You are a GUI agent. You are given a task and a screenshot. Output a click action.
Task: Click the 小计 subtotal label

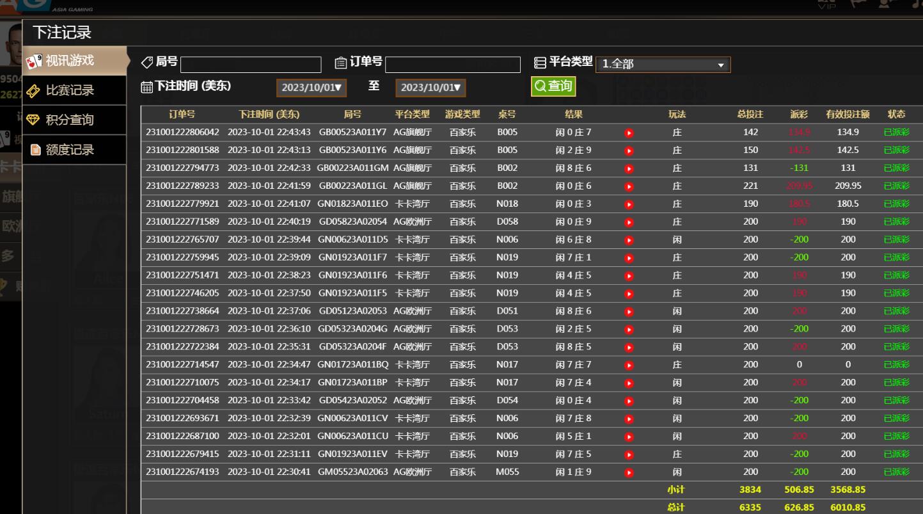(x=676, y=490)
